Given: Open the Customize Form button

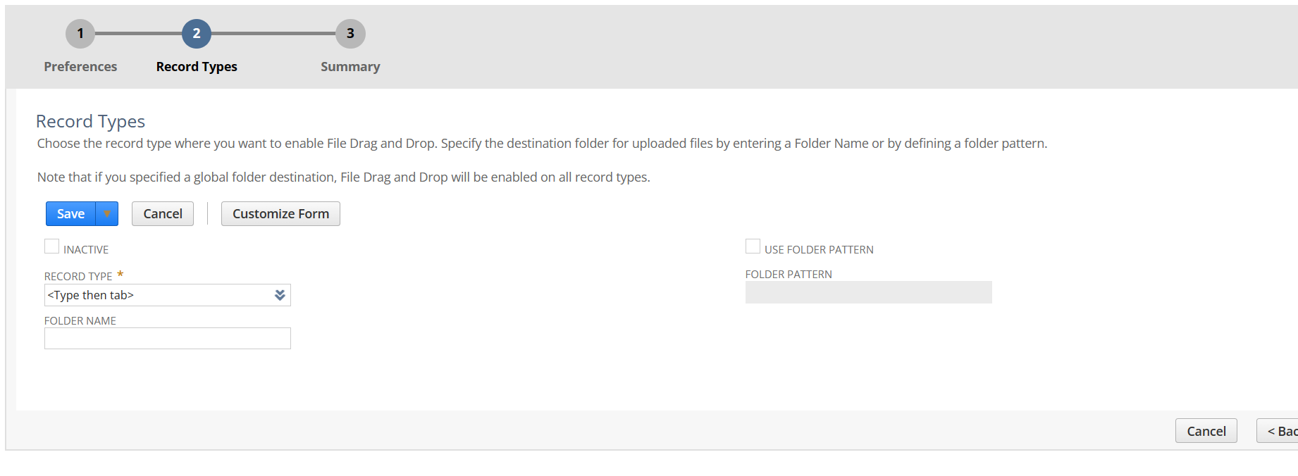Looking at the screenshot, I should point(280,214).
